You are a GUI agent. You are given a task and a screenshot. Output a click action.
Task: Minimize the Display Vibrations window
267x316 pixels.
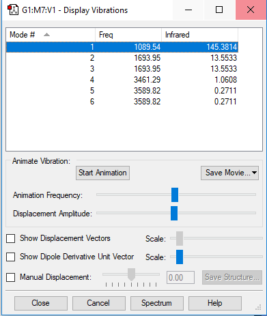click(188, 10)
